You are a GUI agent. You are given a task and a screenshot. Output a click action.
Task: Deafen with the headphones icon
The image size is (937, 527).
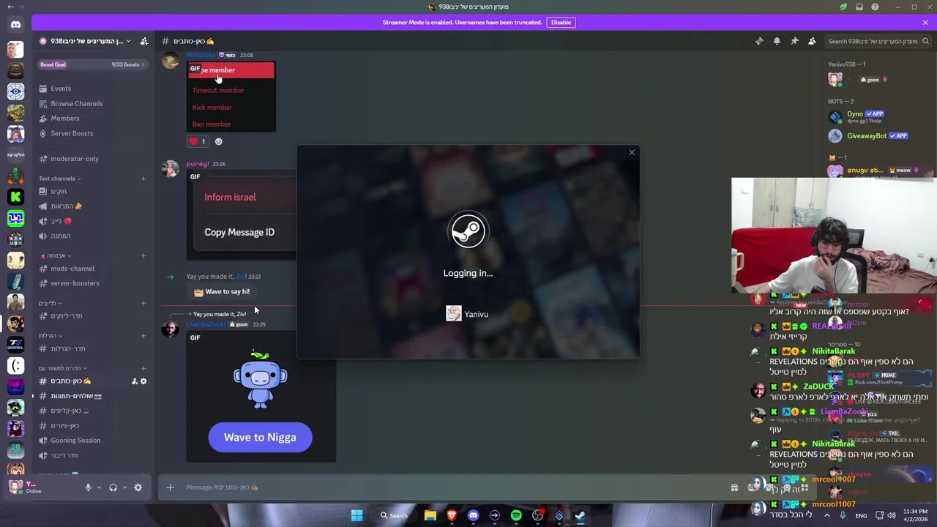113,487
